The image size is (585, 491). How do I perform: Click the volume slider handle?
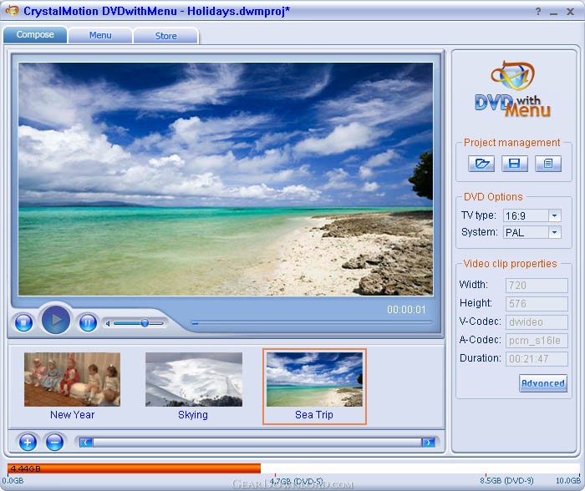pos(145,323)
